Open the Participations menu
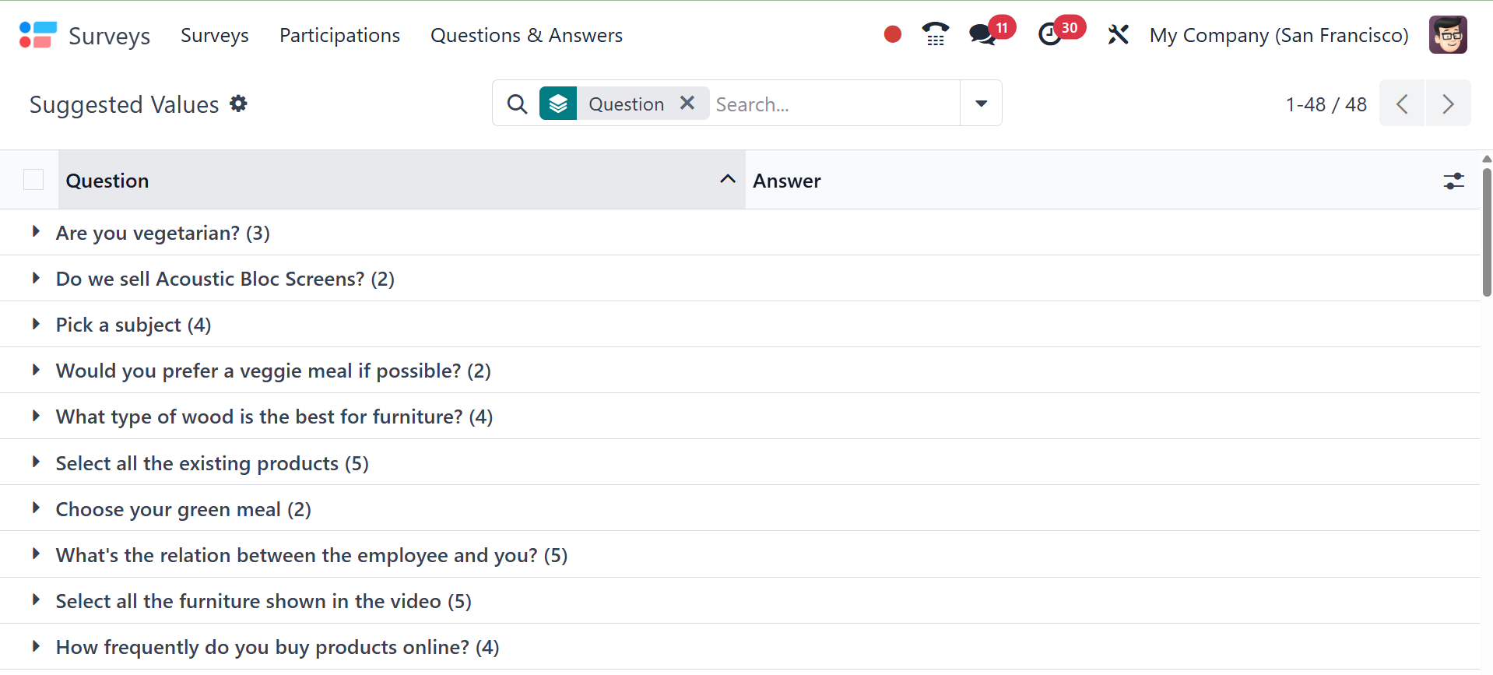This screenshot has height=675, width=1493. coord(339,35)
